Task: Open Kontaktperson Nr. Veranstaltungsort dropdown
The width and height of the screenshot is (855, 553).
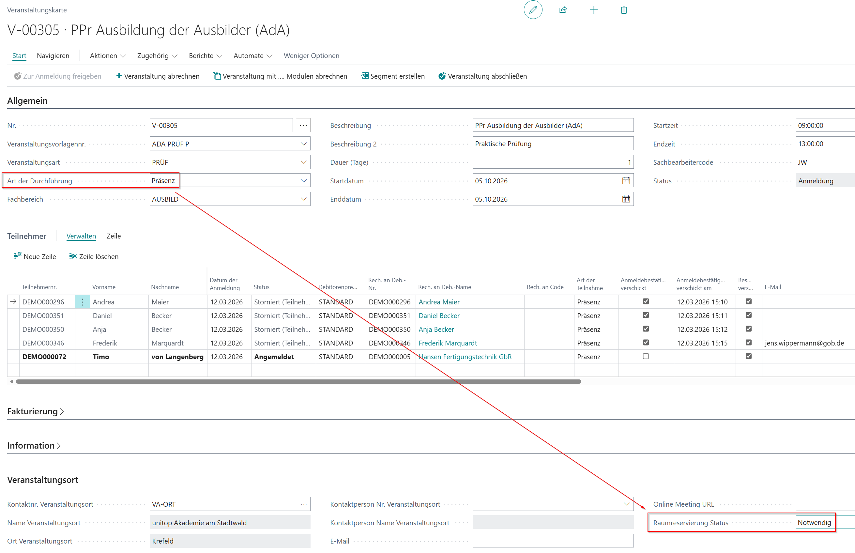Action: (x=626, y=504)
